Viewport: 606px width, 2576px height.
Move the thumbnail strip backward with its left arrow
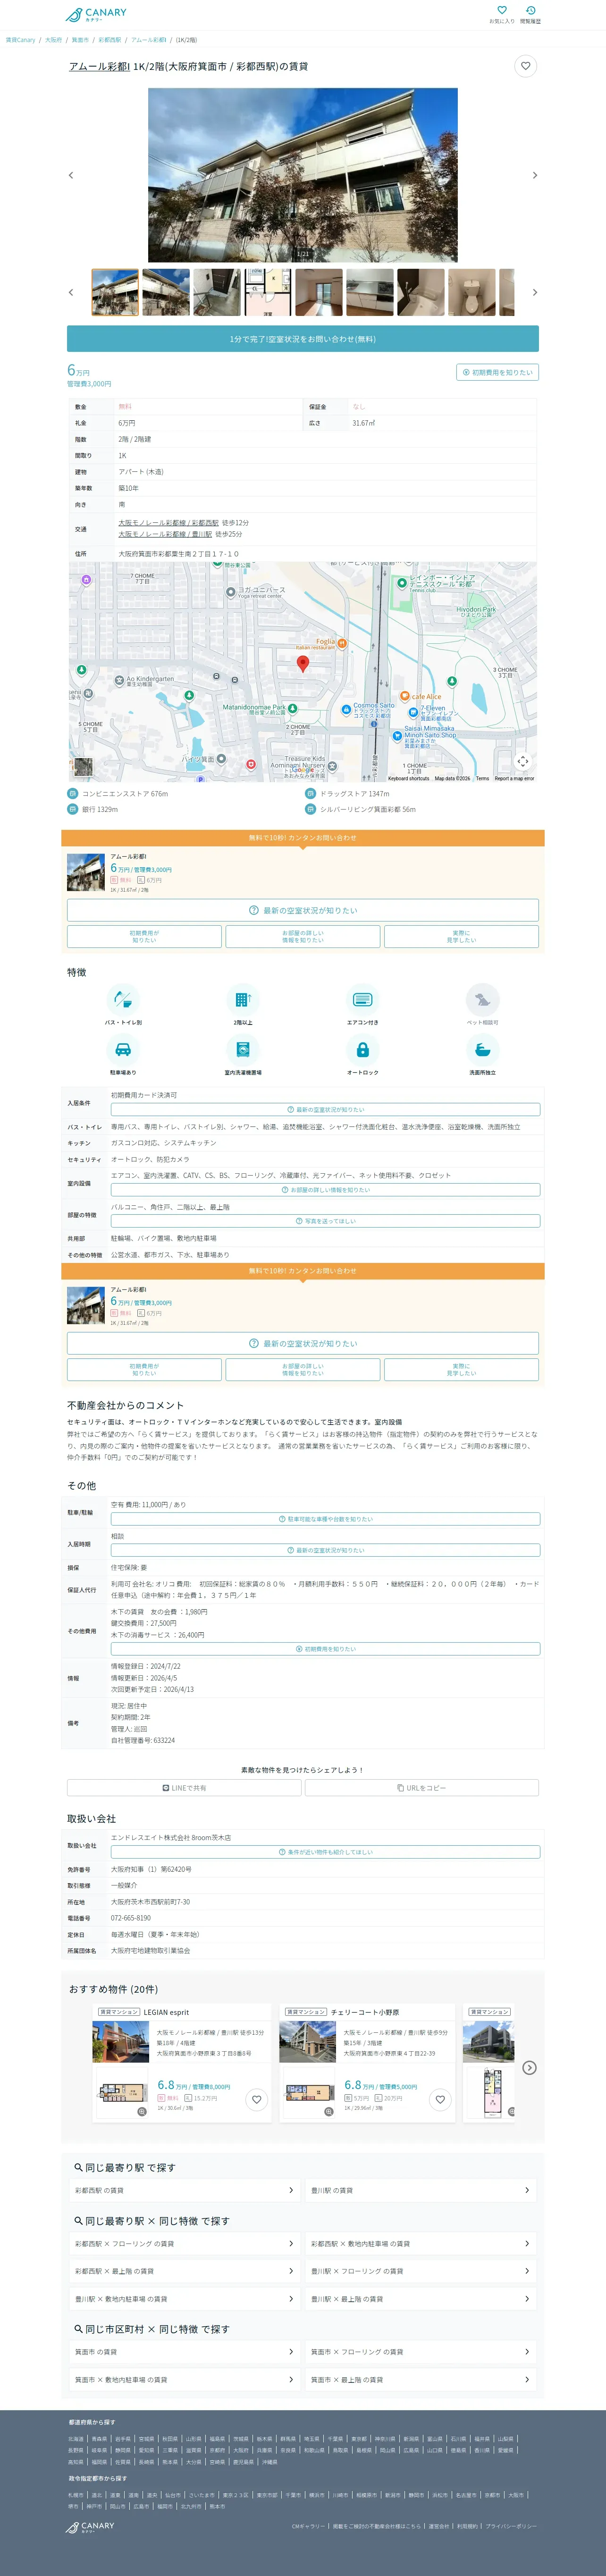pyautogui.click(x=70, y=292)
